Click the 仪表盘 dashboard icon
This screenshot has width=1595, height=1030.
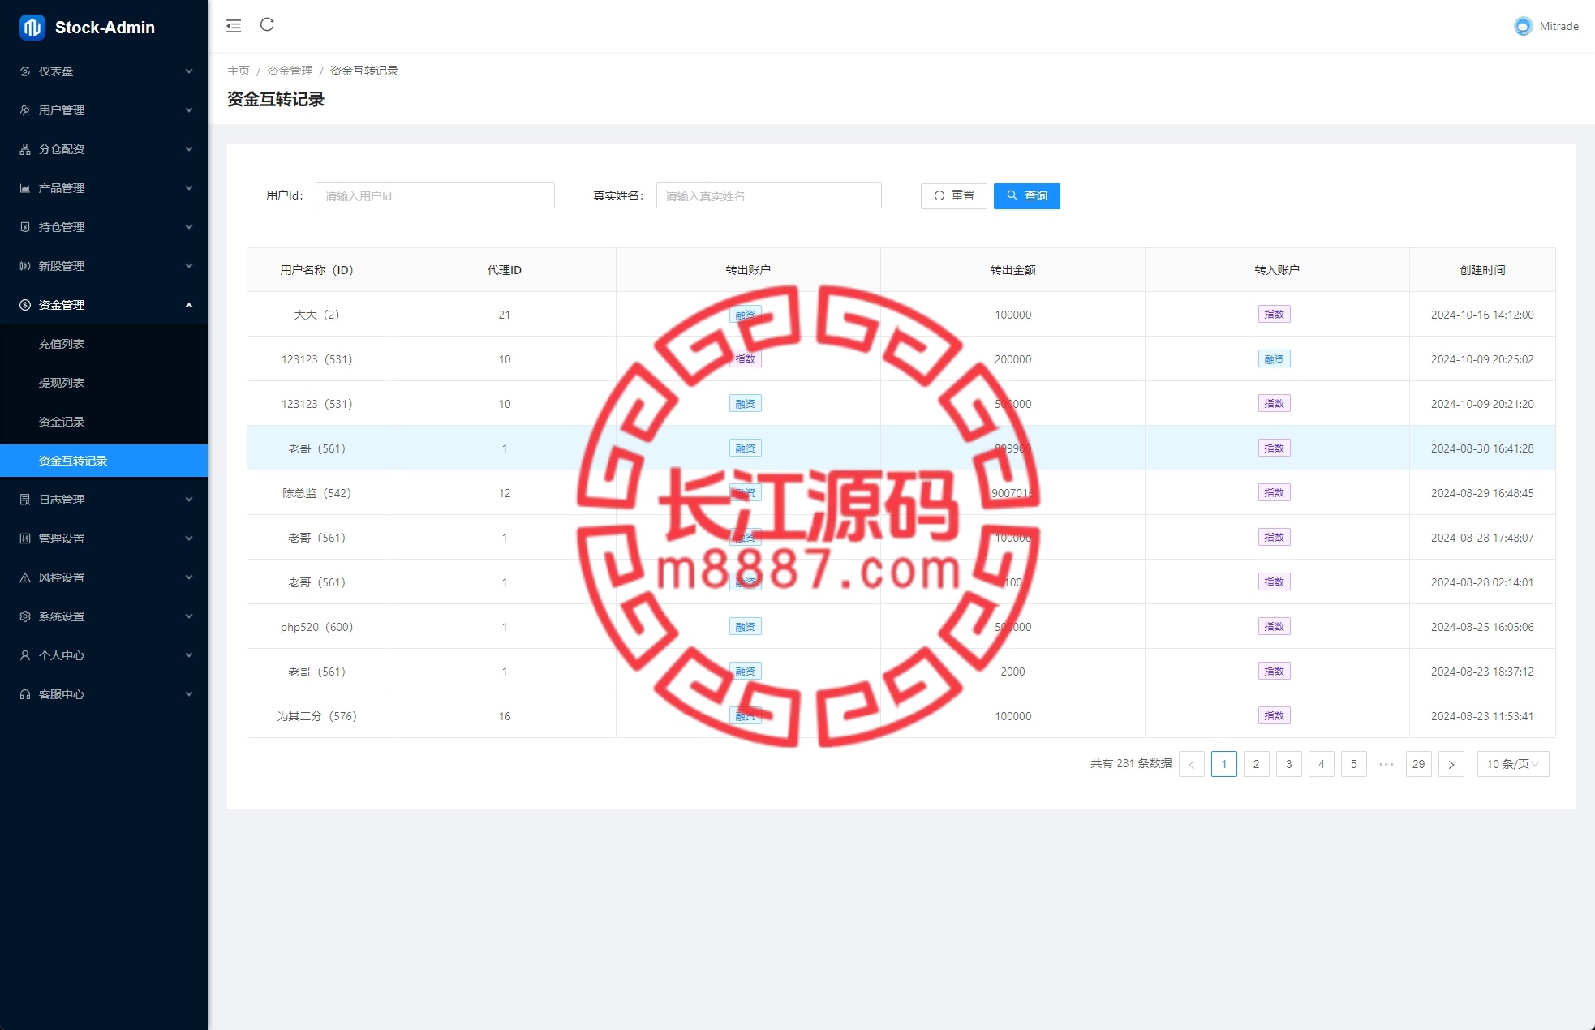pyautogui.click(x=25, y=71)
